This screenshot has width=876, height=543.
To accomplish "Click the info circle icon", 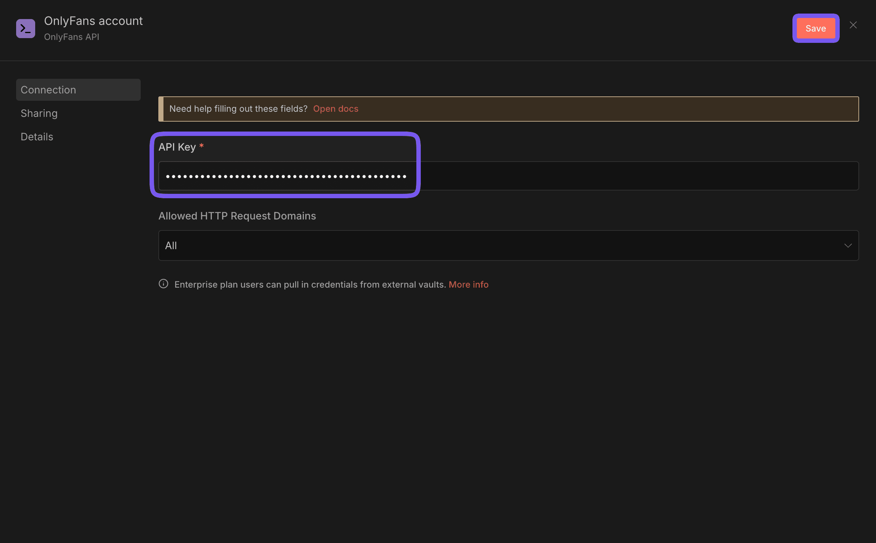I will (163, 284).
